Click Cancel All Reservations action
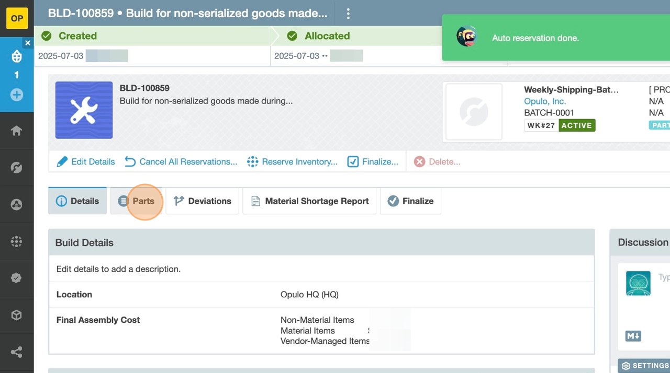The width and height of the screenshot is (670, 373). [181, 162]
